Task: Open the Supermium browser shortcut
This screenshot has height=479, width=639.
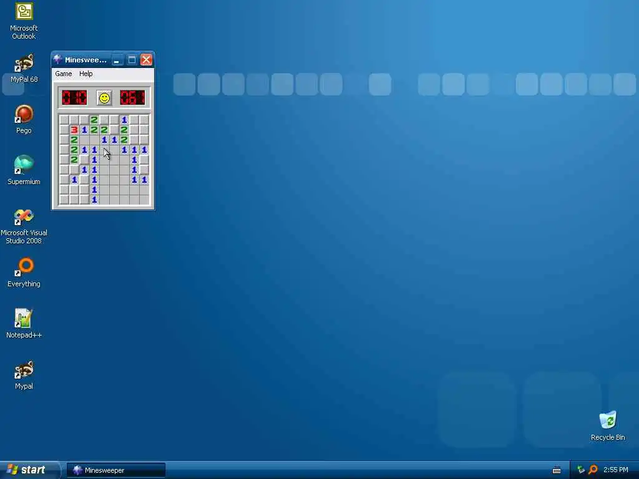Action: [x=24, y=170]
